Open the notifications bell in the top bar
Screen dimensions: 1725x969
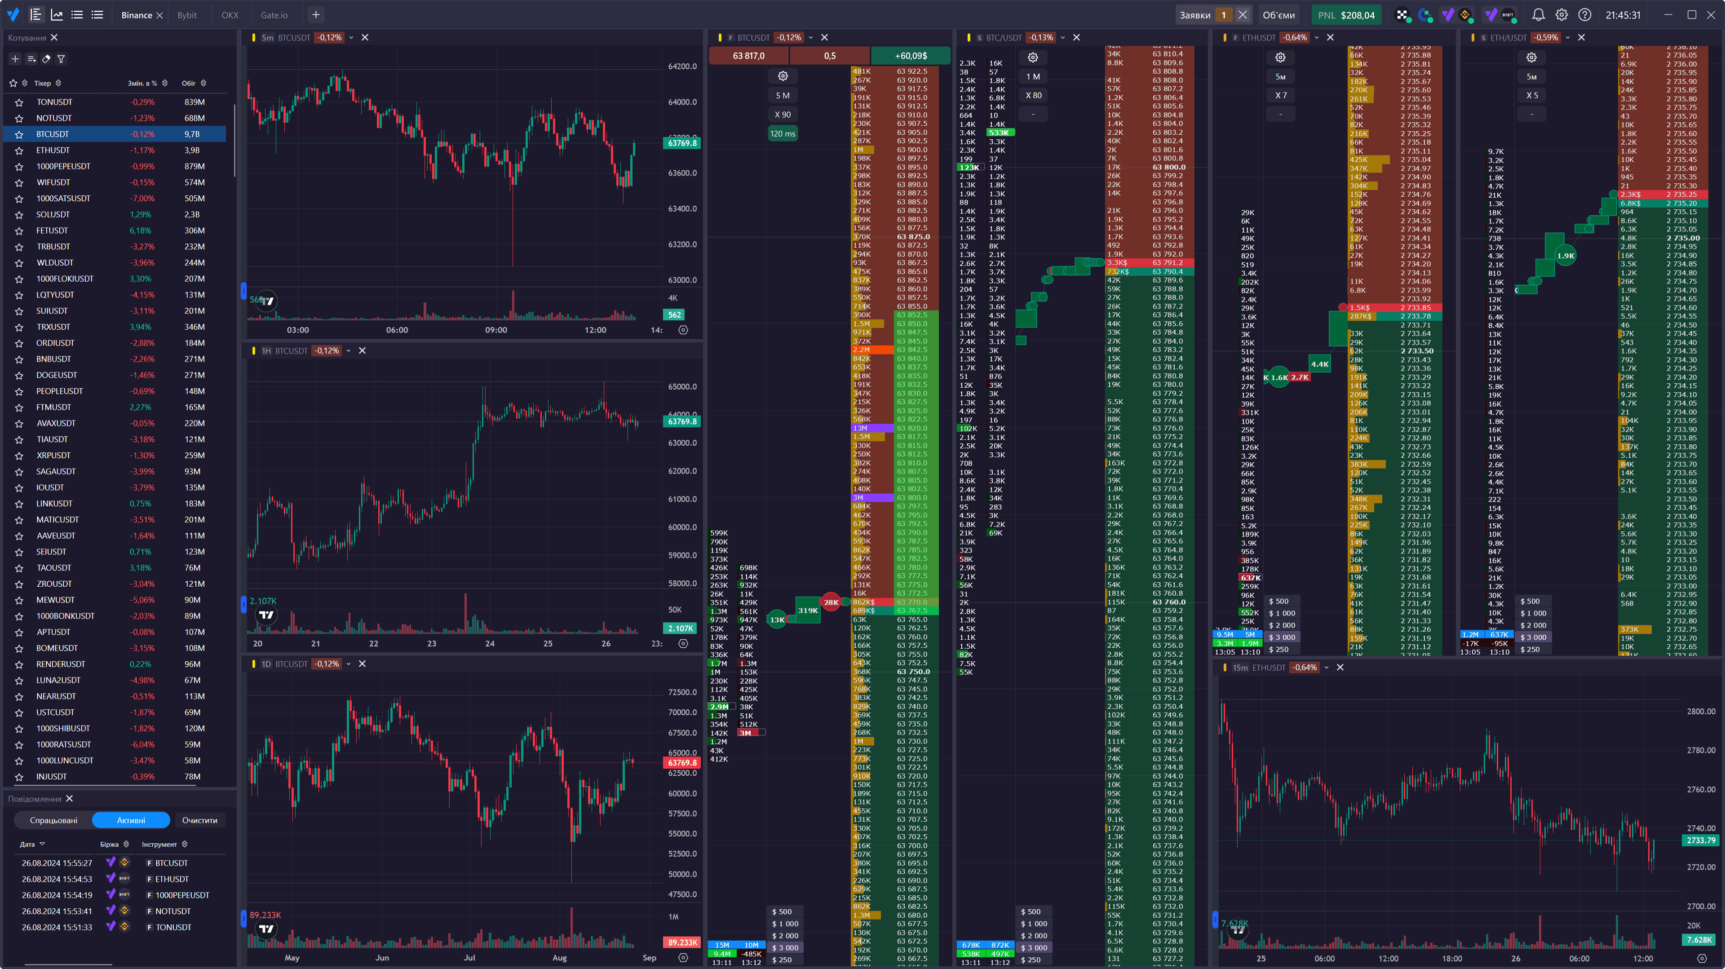(1538, 15)
